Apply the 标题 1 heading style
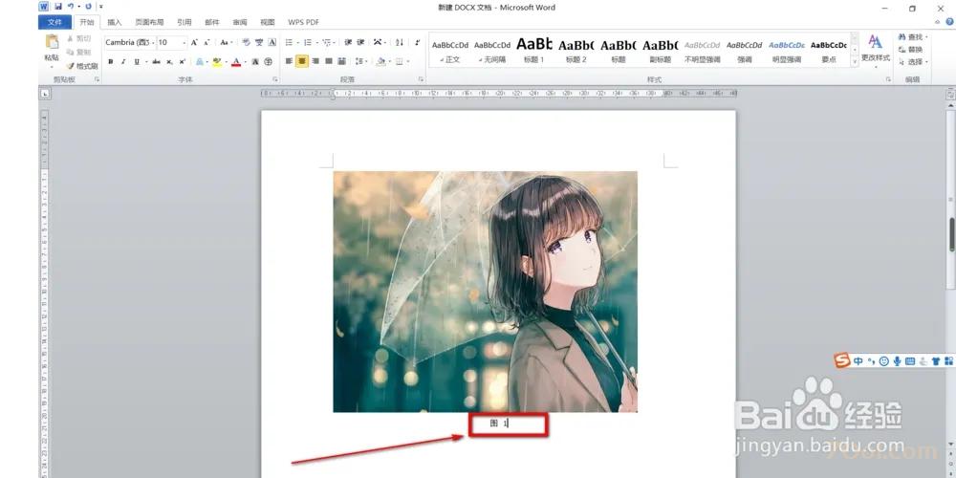Viewport: 956px width, 478px height. 534,52
